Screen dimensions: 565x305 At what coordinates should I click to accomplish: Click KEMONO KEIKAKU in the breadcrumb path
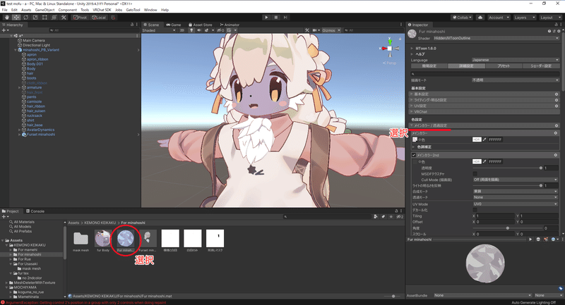tap(100, 223)
